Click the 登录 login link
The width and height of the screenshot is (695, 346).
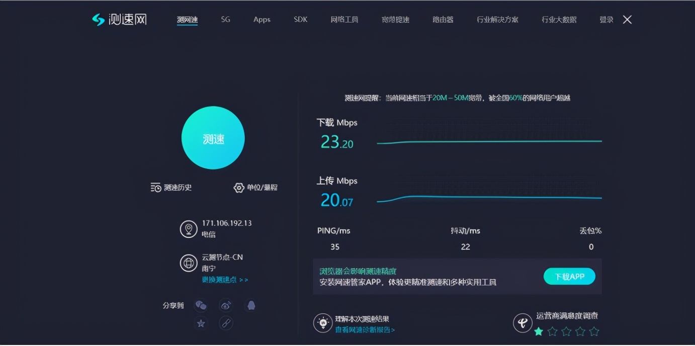tap(606, 20)
